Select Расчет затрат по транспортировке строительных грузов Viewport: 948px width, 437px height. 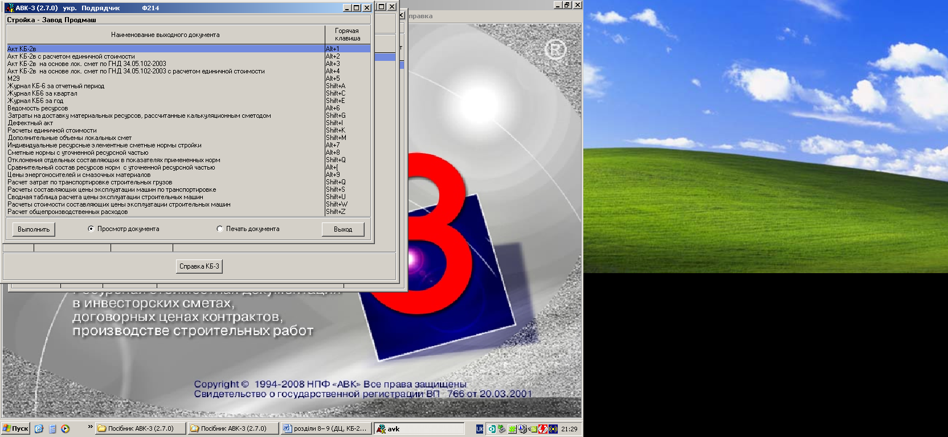point(189,182)
